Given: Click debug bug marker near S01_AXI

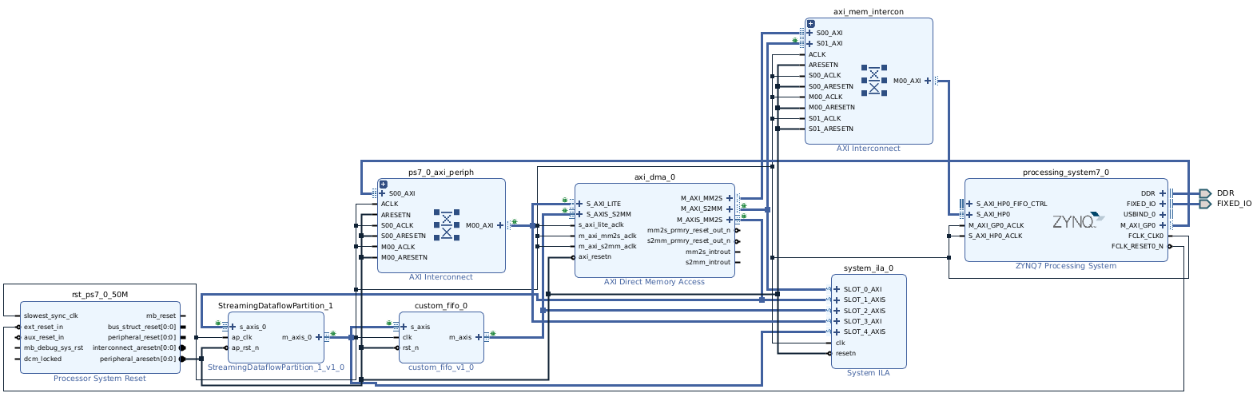Looking at the screenshot, I should (x=796, y=41).
